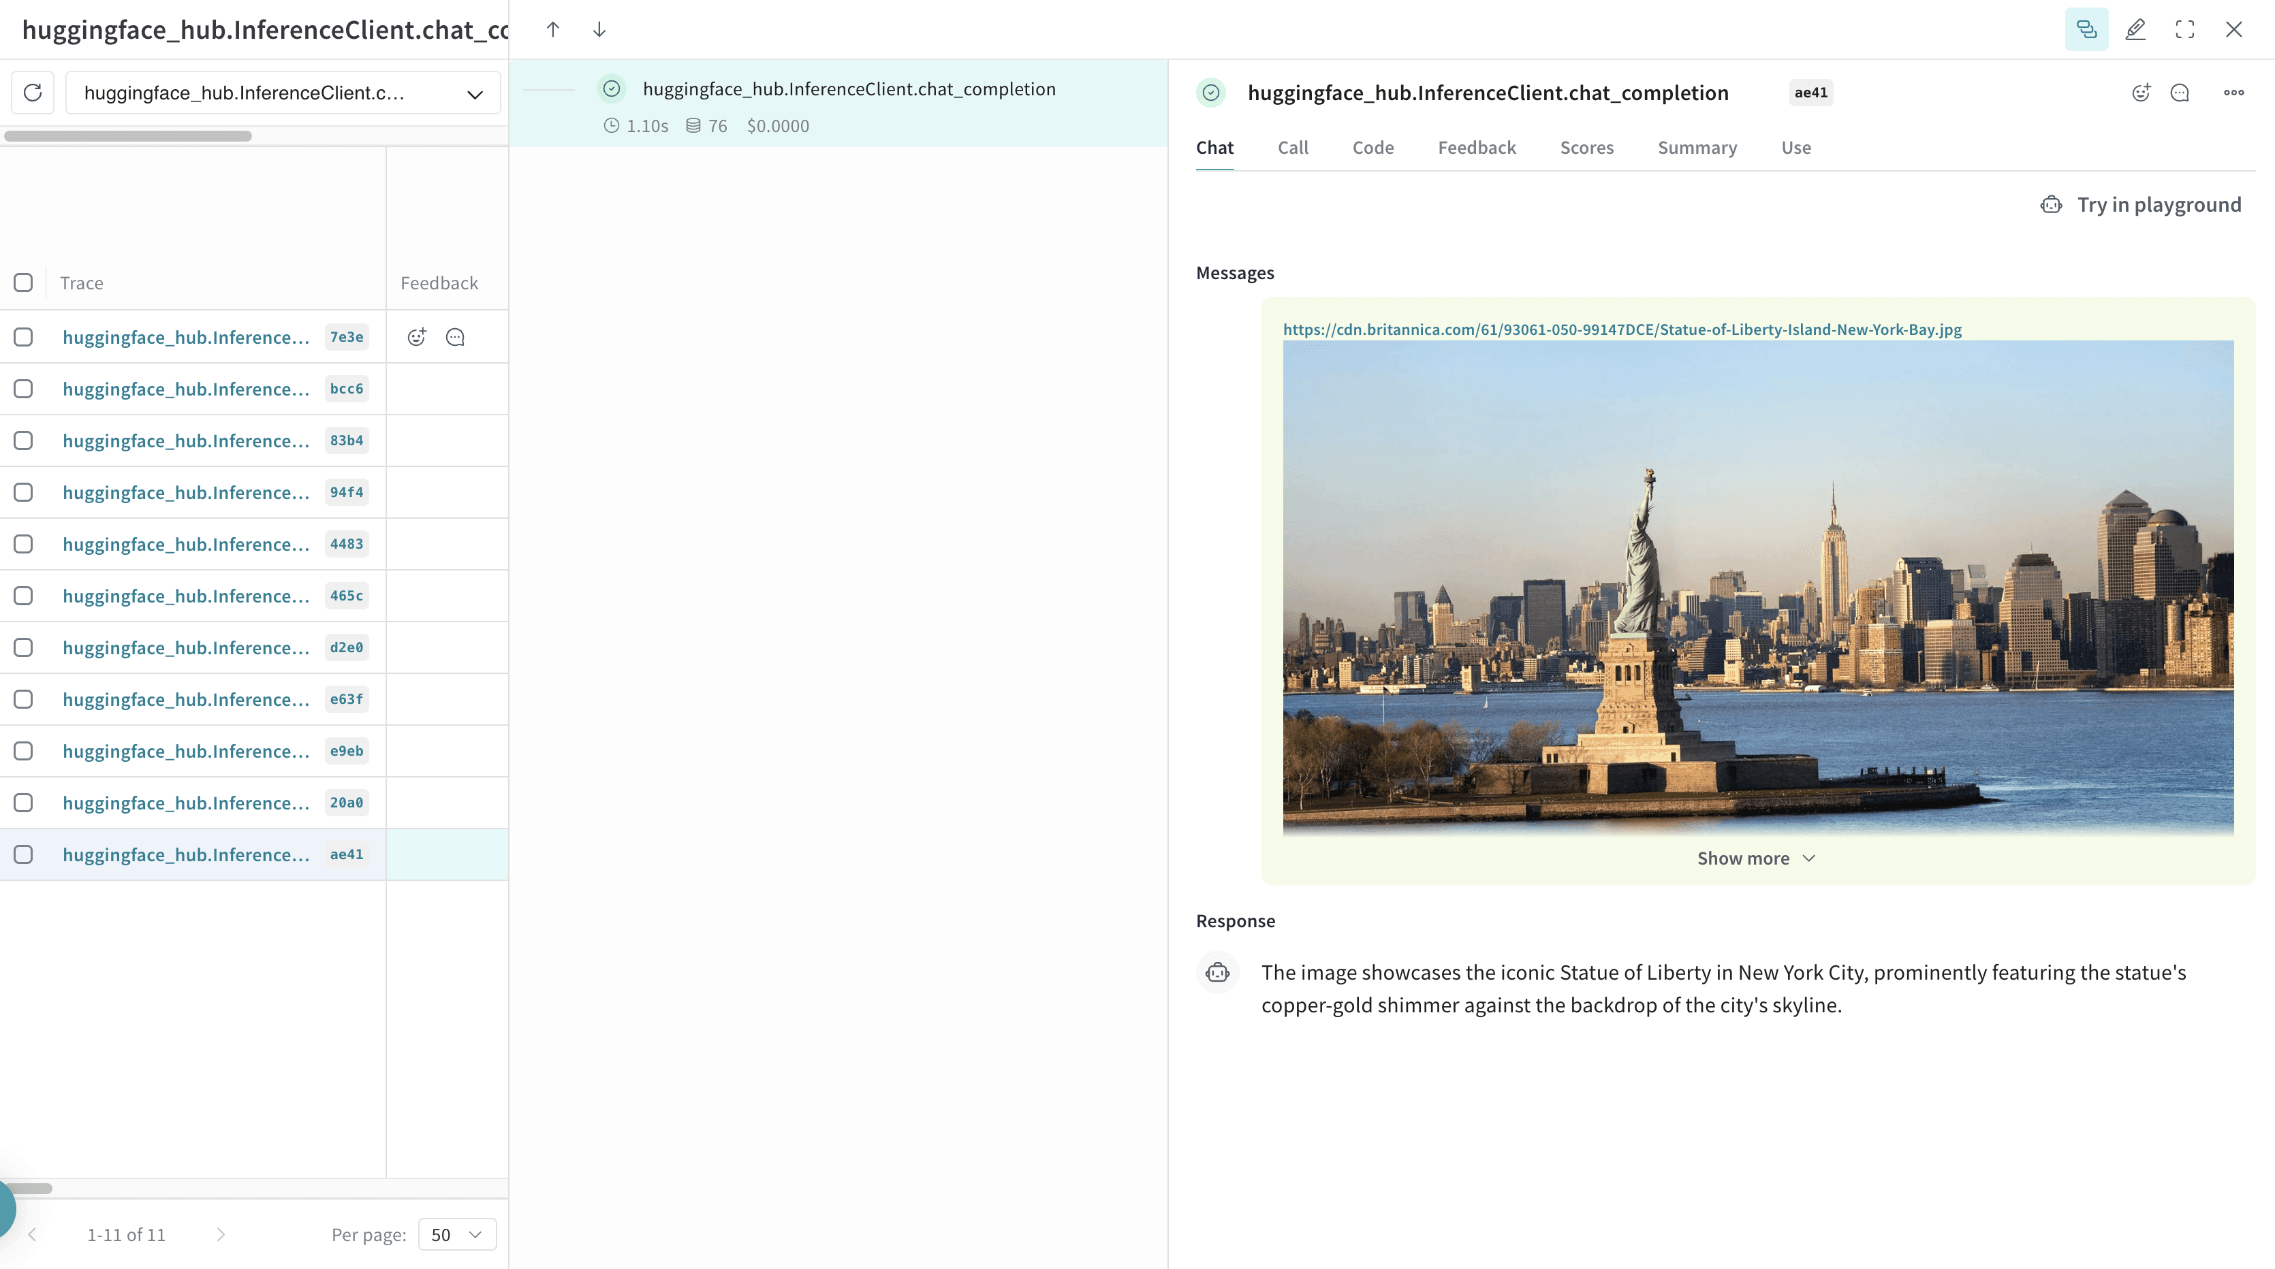Click the Feedback column header
This screenshot has width=2275, height=1269.
(439, 283)
